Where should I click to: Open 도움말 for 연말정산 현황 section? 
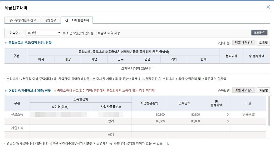pyautogui.click(x=263, y=90)
